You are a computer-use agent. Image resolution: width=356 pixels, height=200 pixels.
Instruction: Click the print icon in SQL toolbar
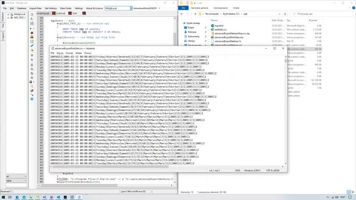[x=32, y=78]
